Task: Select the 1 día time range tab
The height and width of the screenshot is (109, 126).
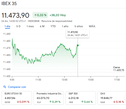Action: coord(7,26)
